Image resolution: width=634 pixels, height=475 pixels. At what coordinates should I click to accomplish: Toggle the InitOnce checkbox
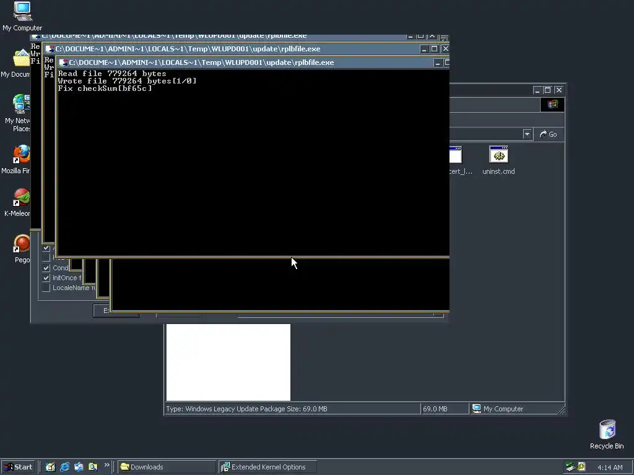[x=46, y=278]
